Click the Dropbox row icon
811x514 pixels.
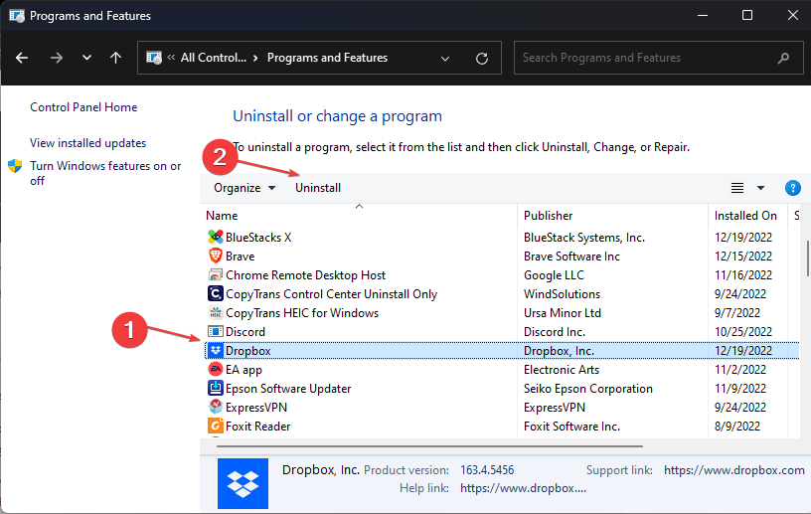(215, 350)
